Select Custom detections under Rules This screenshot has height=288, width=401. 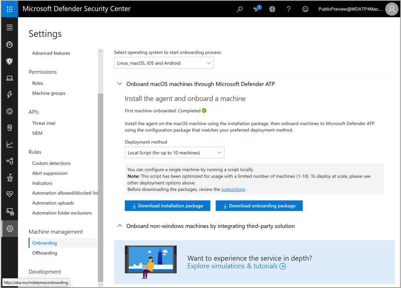[x=51, y=163]
